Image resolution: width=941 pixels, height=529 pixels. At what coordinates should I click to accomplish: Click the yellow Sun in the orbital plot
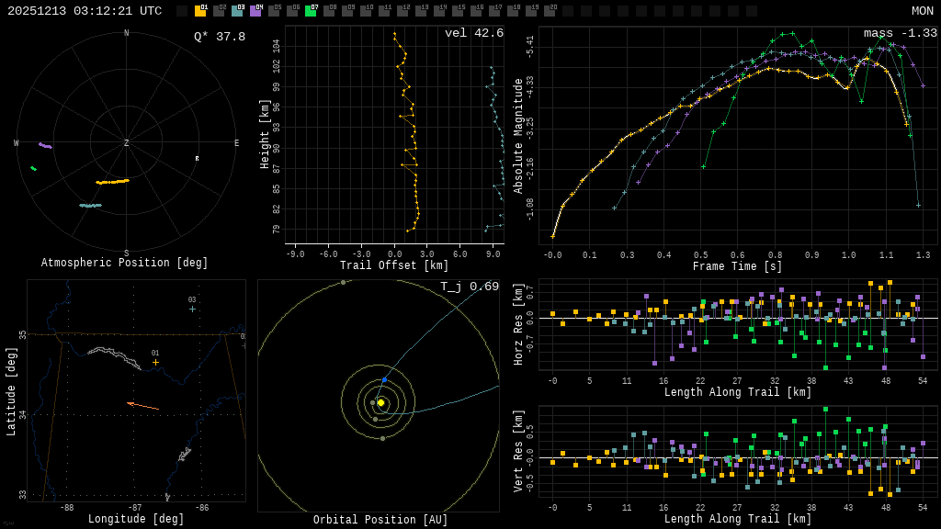[x=380, y=402]
